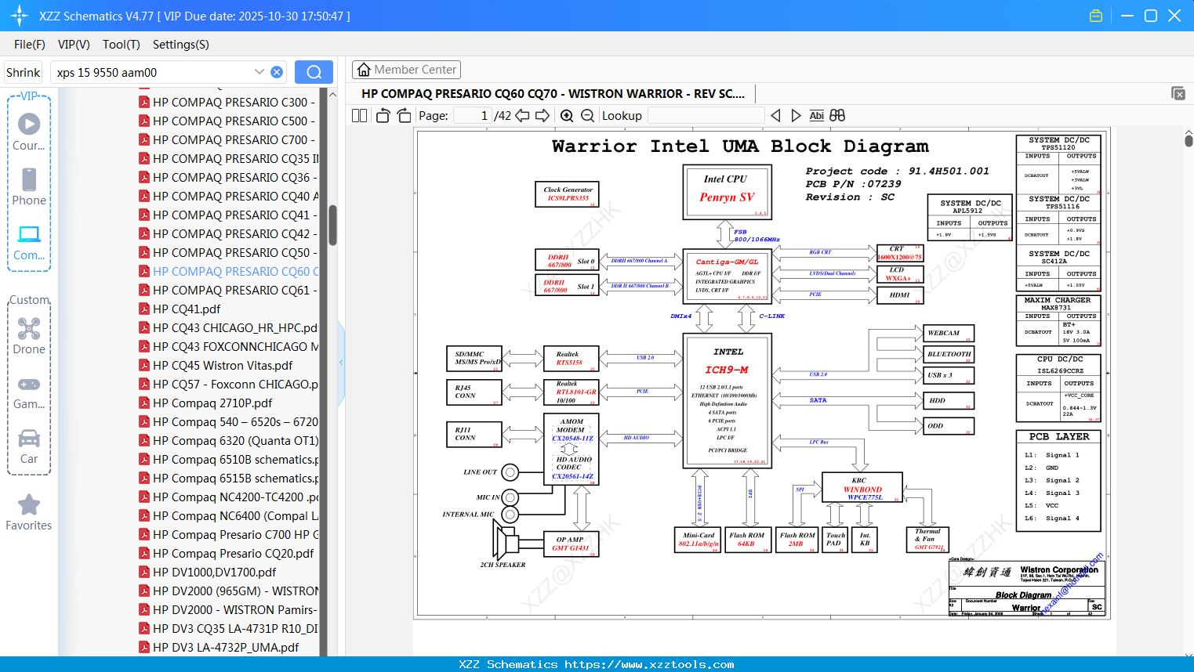Open the Drone sidebar category

pos(29,336)
